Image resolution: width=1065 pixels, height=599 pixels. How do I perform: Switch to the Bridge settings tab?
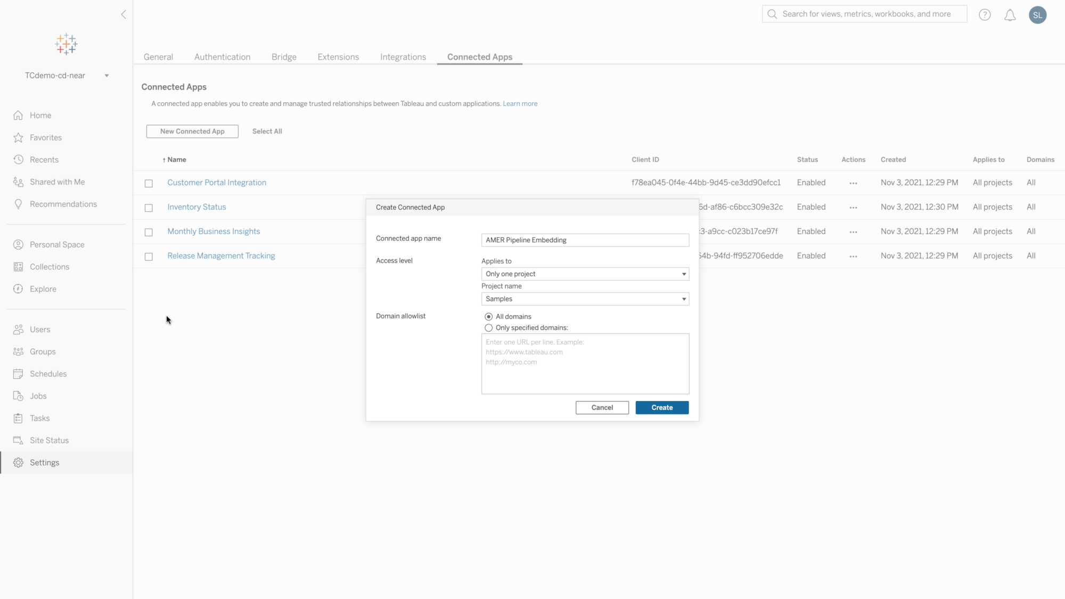(284, 57)
